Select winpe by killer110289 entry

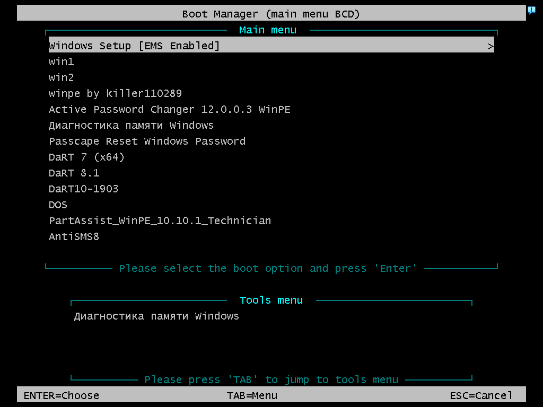[115, 93]
